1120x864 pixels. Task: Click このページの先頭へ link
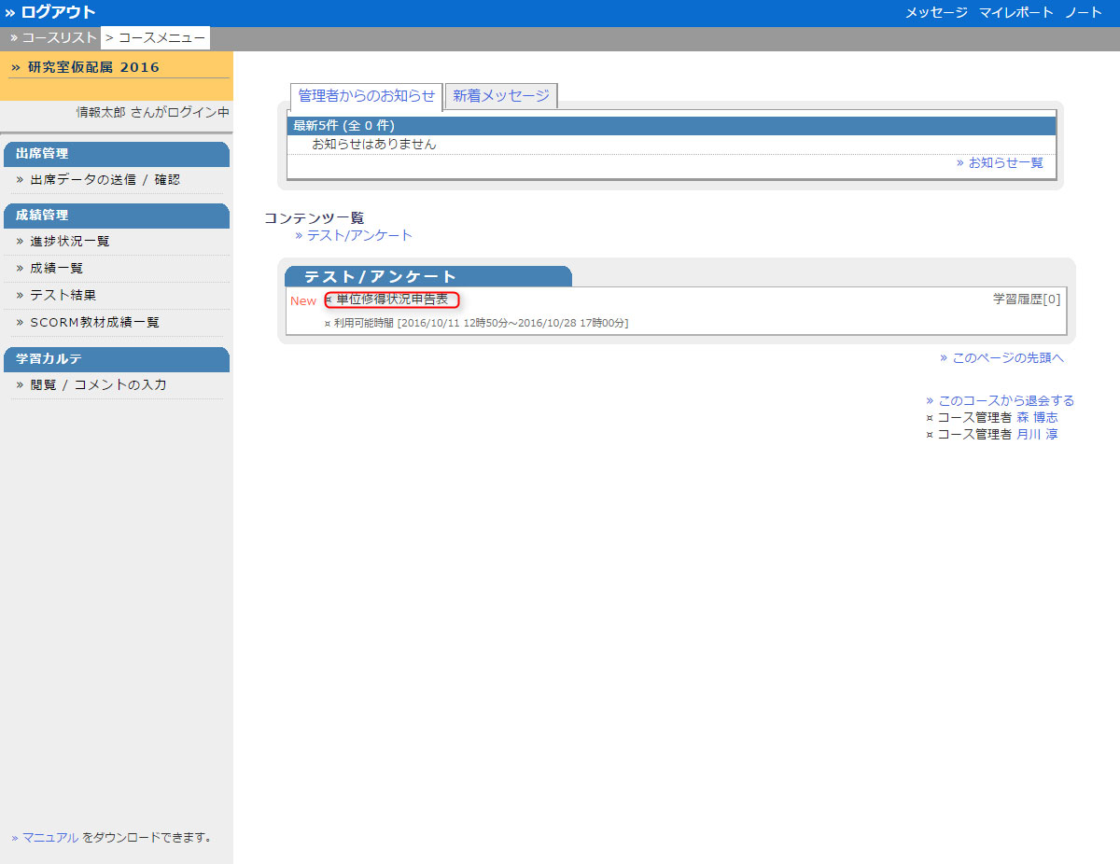coord(1007,357)
